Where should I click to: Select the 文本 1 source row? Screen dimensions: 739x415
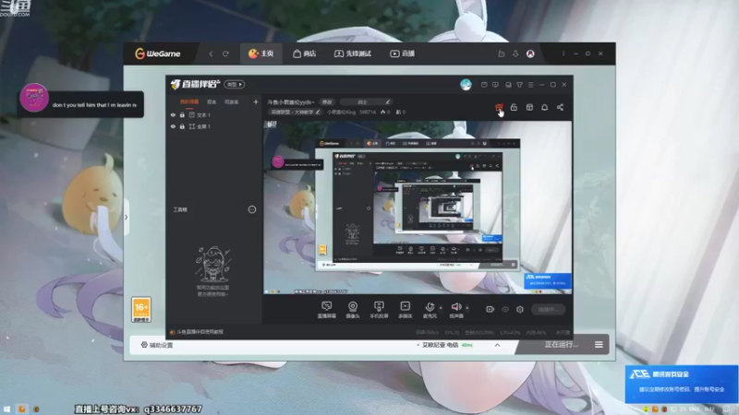point(214,114)
